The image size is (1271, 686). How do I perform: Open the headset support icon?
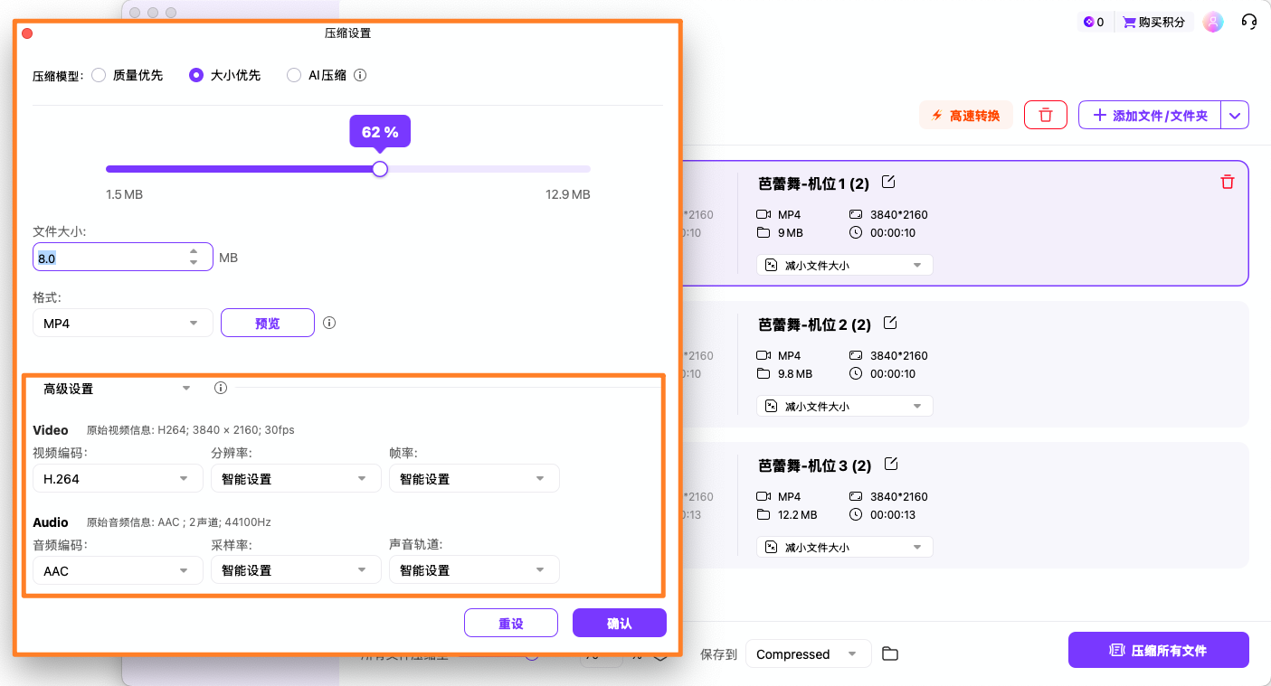click(1249, 21)
